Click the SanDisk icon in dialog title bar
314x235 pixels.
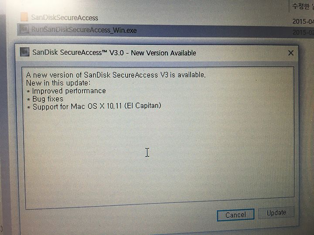coord(24,52)
